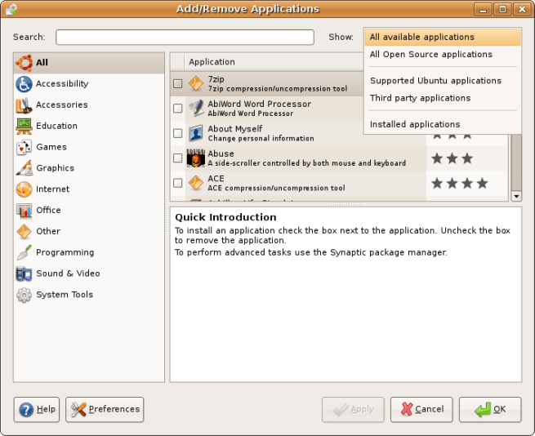Click the Help question mark icon
Viewport: 535px width, 436px height.
click(26, 409)
